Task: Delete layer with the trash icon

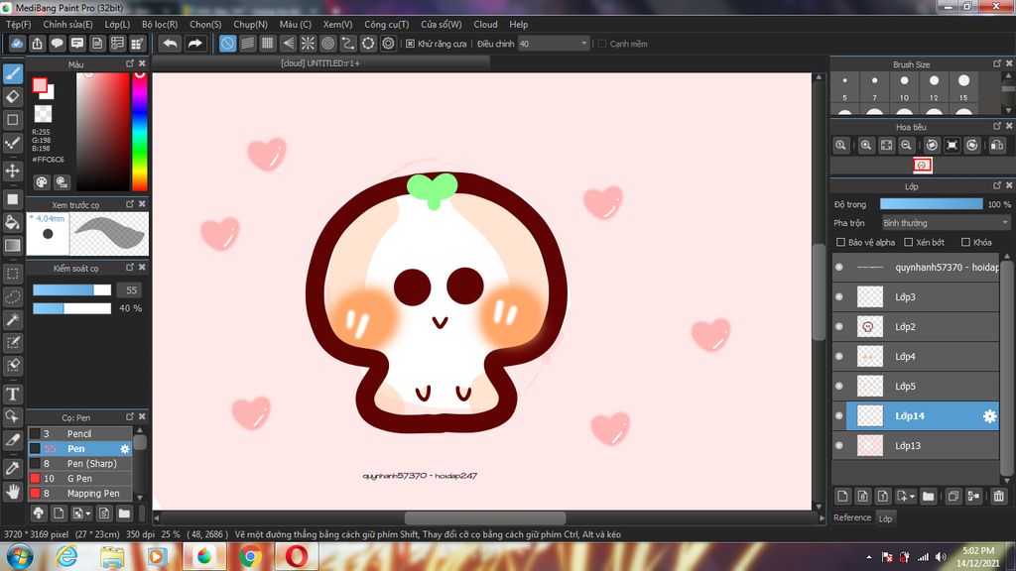Action: [x=998, y=496]
